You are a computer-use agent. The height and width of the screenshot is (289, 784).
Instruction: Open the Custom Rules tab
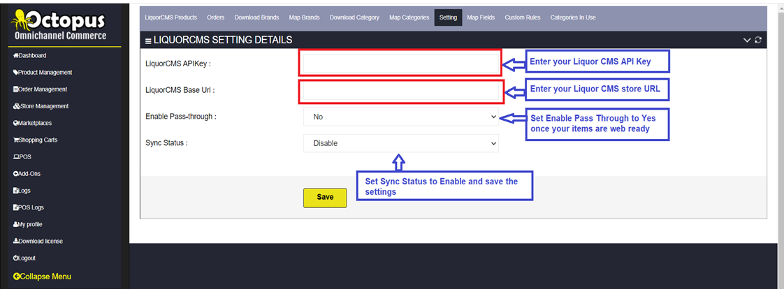coord(523,17)
